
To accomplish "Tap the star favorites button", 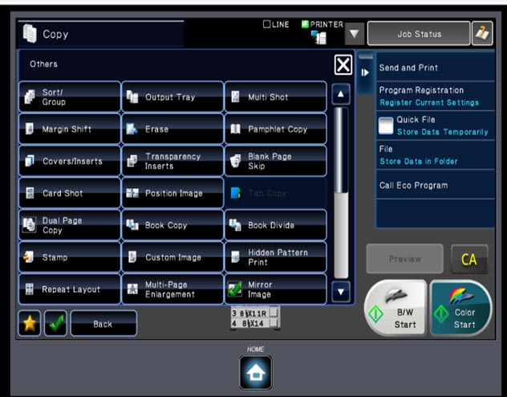I will click(30, 323).
